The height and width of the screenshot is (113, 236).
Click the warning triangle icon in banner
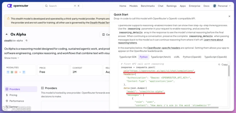(8, 18)
